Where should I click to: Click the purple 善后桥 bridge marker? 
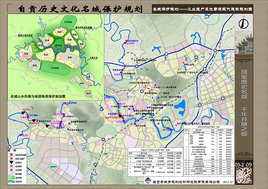[x=124, y=122]
